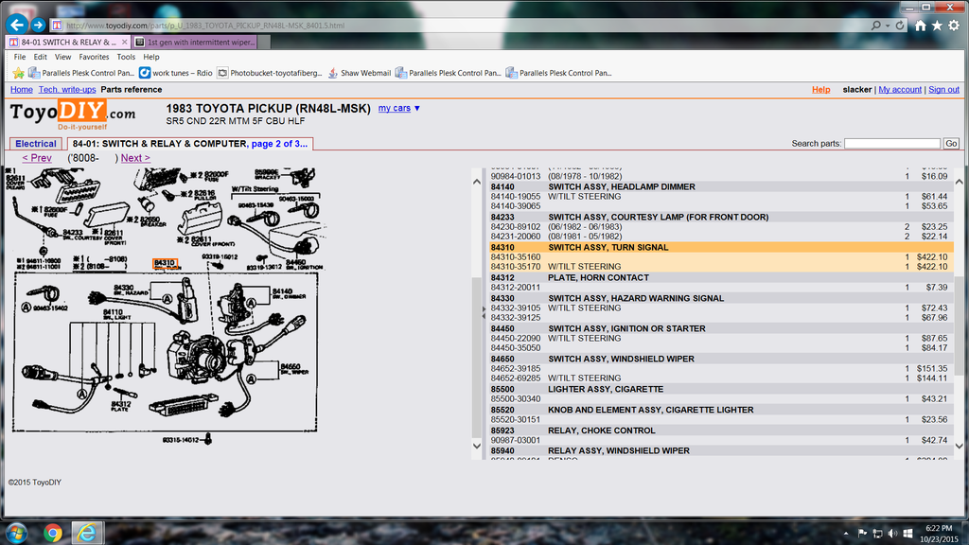Select the 84140 SWITCH ASSY, HEADLAMP DIMMER row

[x=720, y=186]
